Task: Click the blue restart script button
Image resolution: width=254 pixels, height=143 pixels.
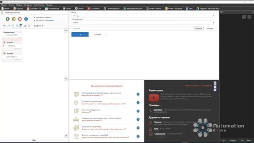Action: click(x=26, y=19)
